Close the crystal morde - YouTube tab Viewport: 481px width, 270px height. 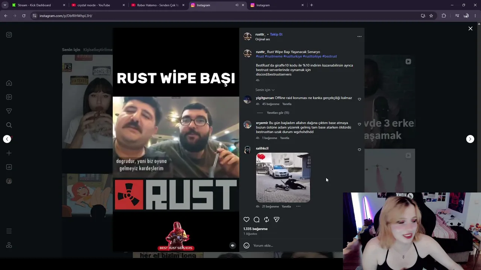click(x=123, y=5)
